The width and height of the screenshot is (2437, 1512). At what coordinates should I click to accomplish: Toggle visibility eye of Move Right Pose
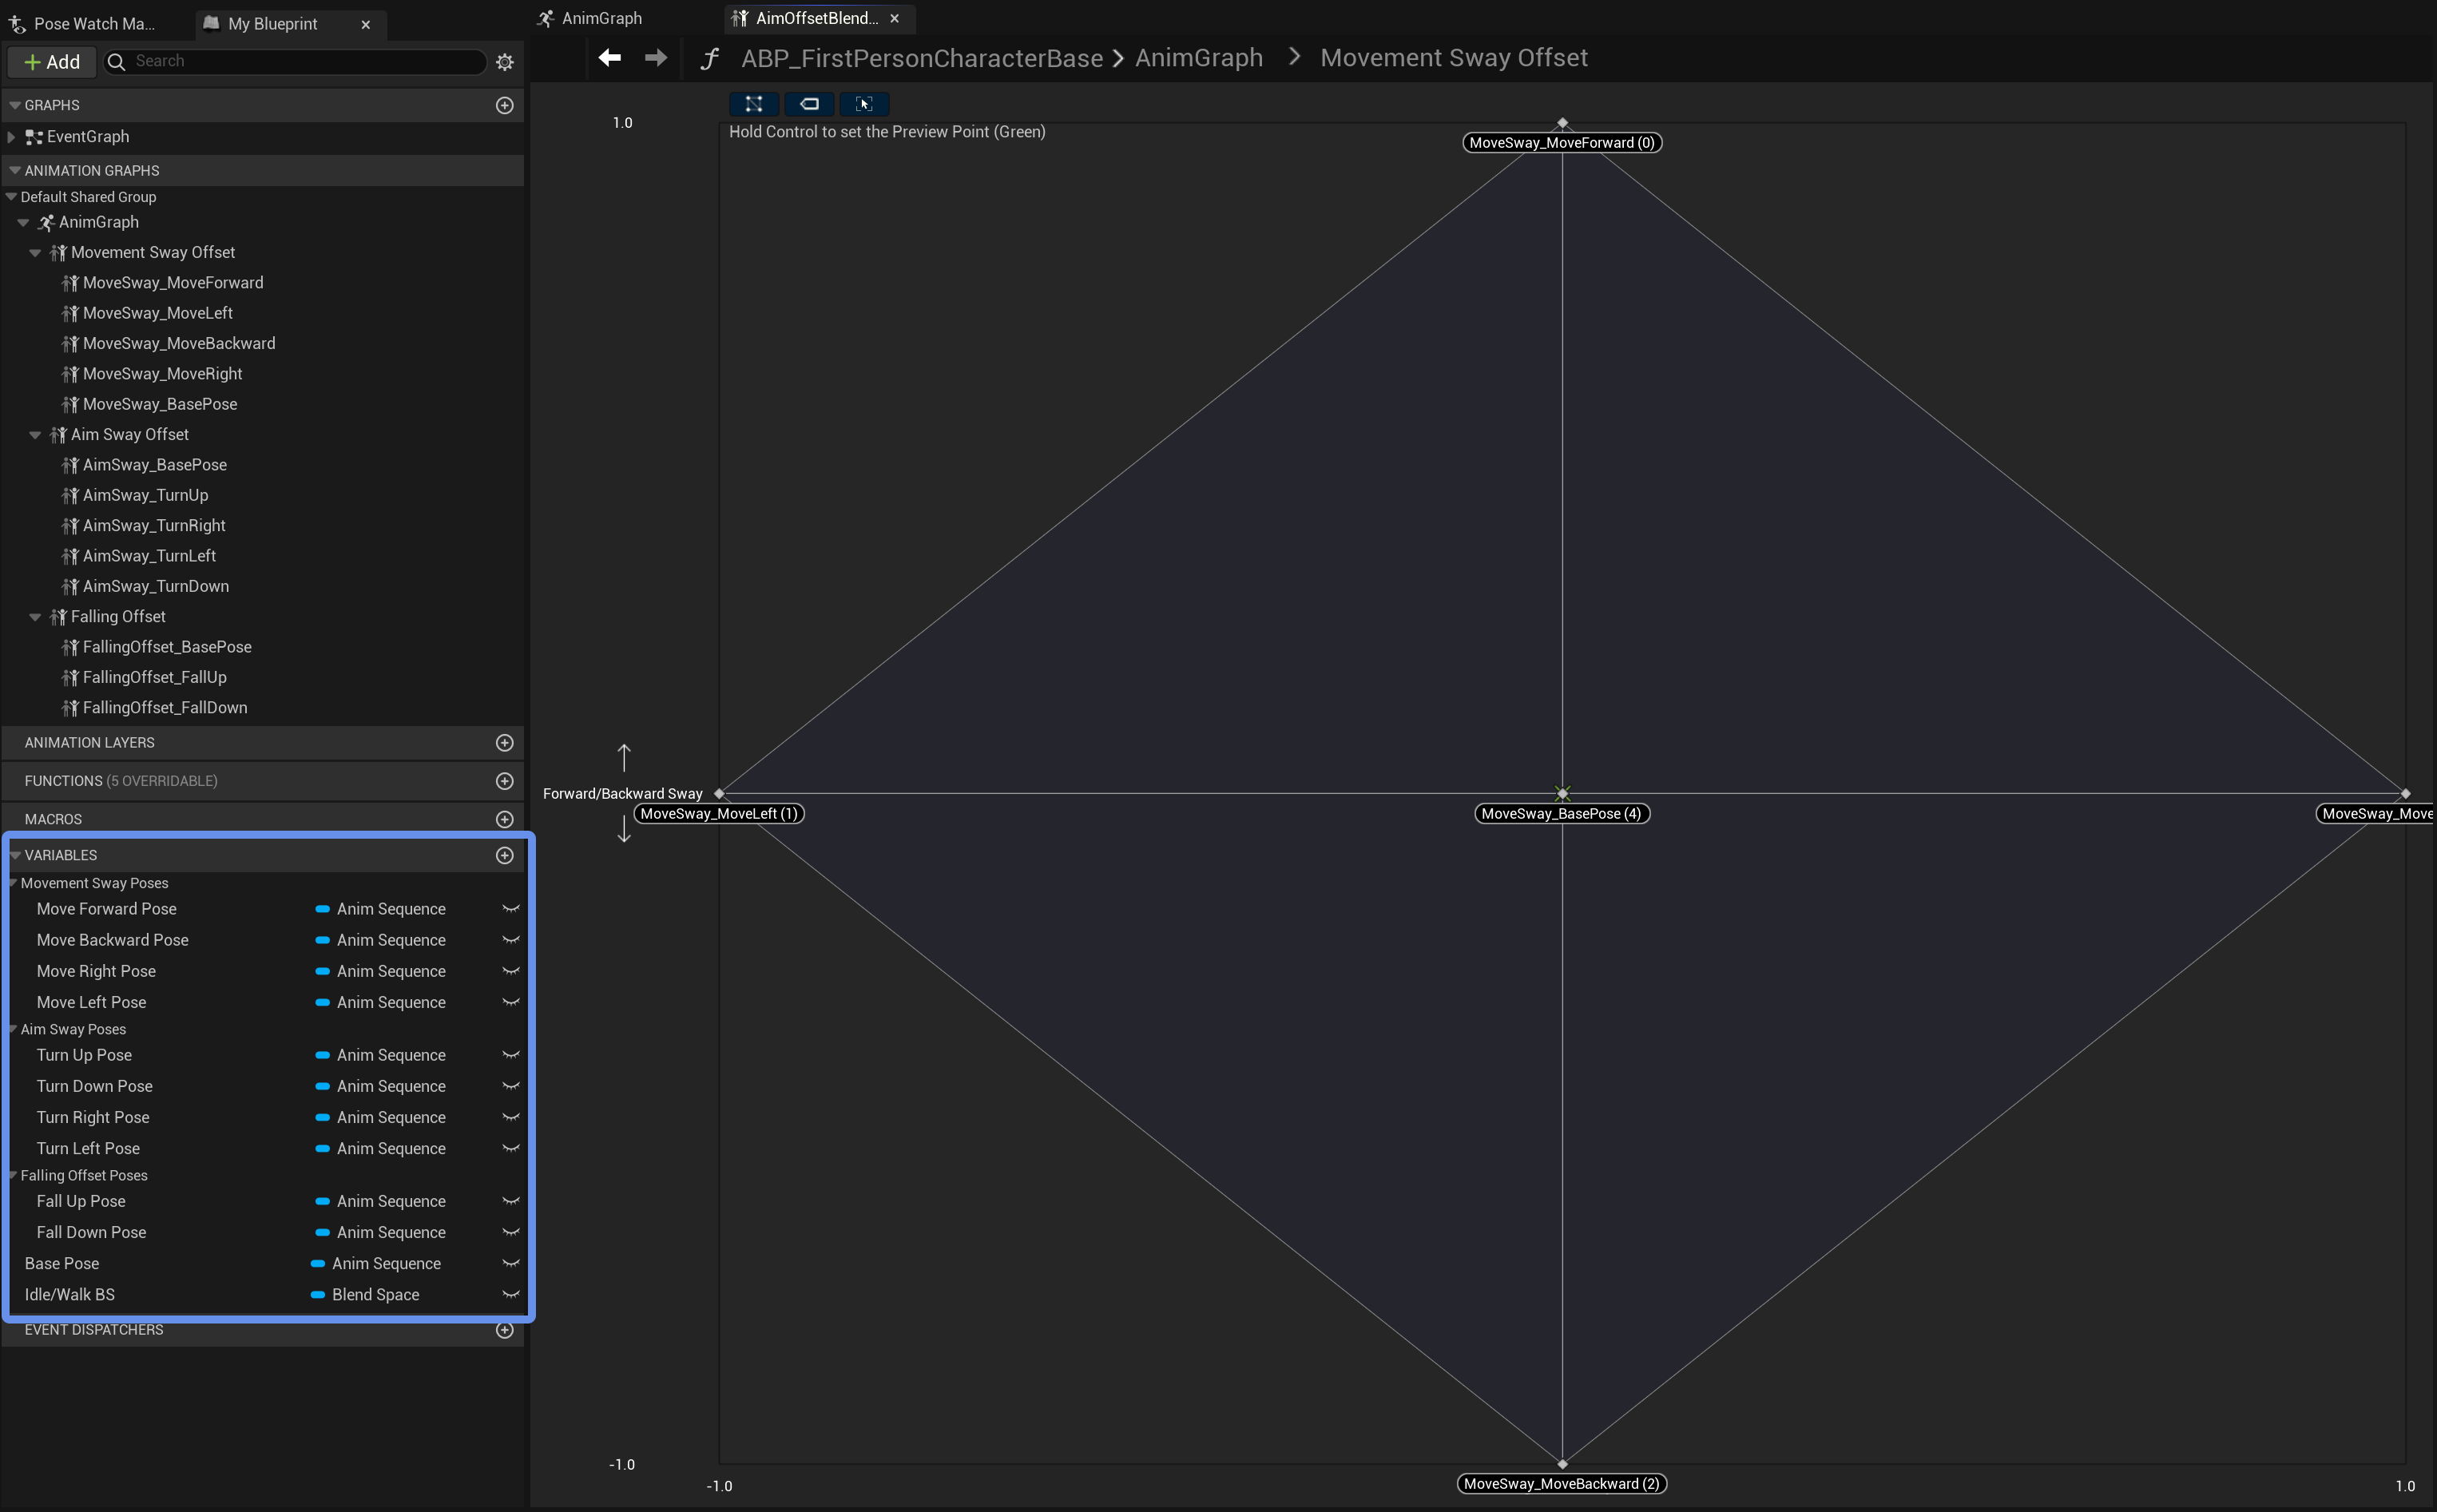511,971
